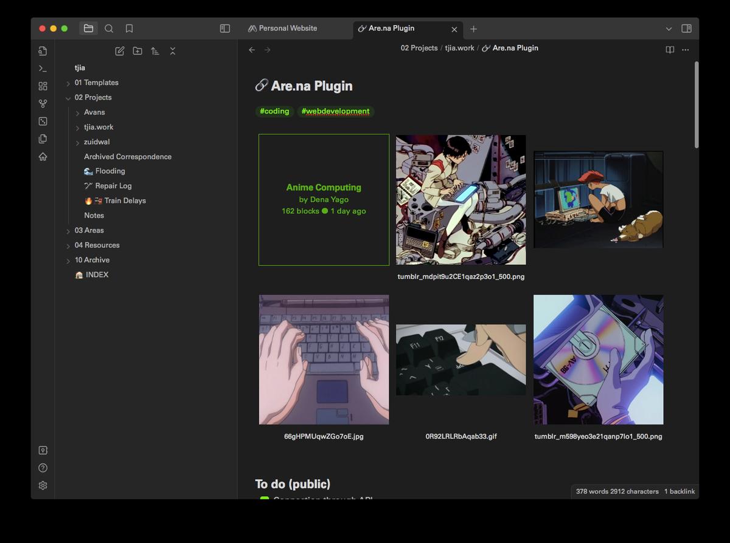Change the file explorer sort order
Viewport: 730px width, 543px height.
tap(155, 51)
